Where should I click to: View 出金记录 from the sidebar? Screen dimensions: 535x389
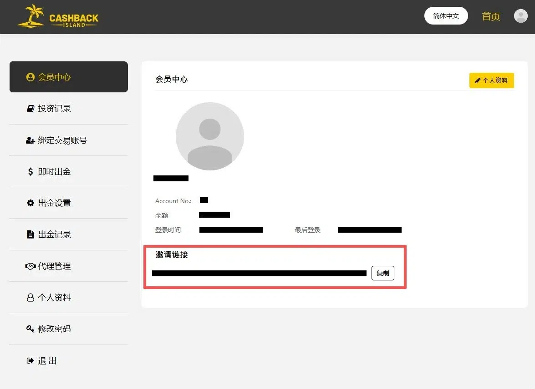coord(69,234)
